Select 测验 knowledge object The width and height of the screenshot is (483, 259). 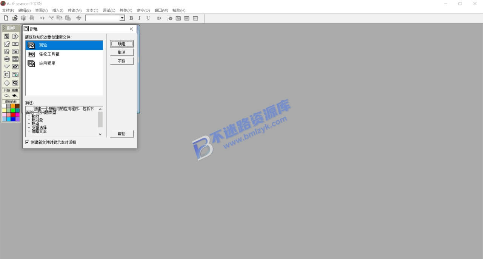(x=64, y=45)
